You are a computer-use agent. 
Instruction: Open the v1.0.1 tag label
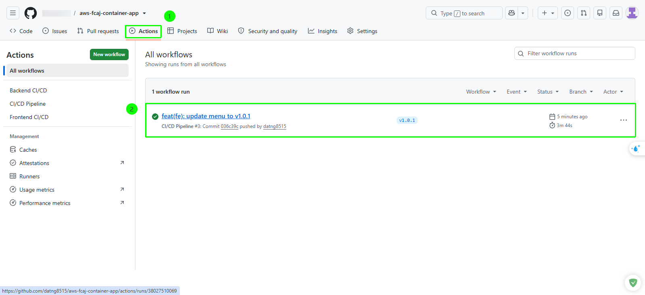[x=407, y=120]
